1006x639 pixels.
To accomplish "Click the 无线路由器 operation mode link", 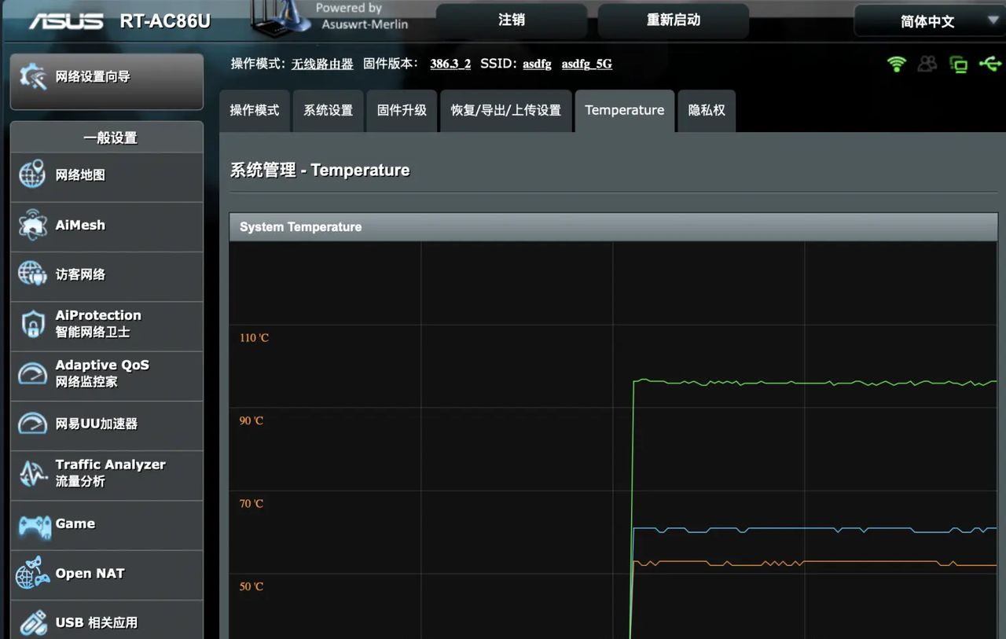I will pyautogui.click(x=321, y=64).
